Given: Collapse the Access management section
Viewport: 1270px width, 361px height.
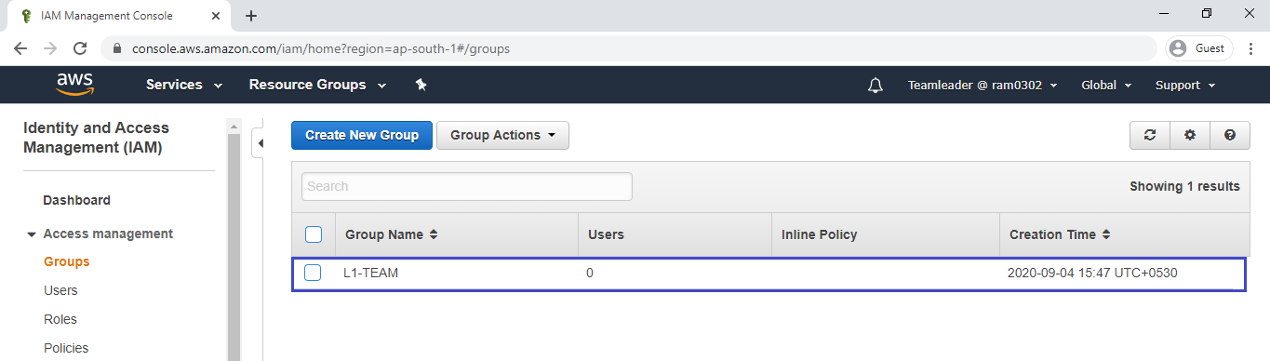Looking at the screenshot, I should (32, 234).
